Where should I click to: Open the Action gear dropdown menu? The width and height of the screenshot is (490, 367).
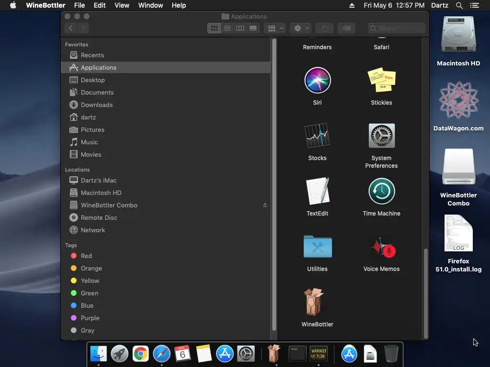pyautogui.click(x=301, y=28)
